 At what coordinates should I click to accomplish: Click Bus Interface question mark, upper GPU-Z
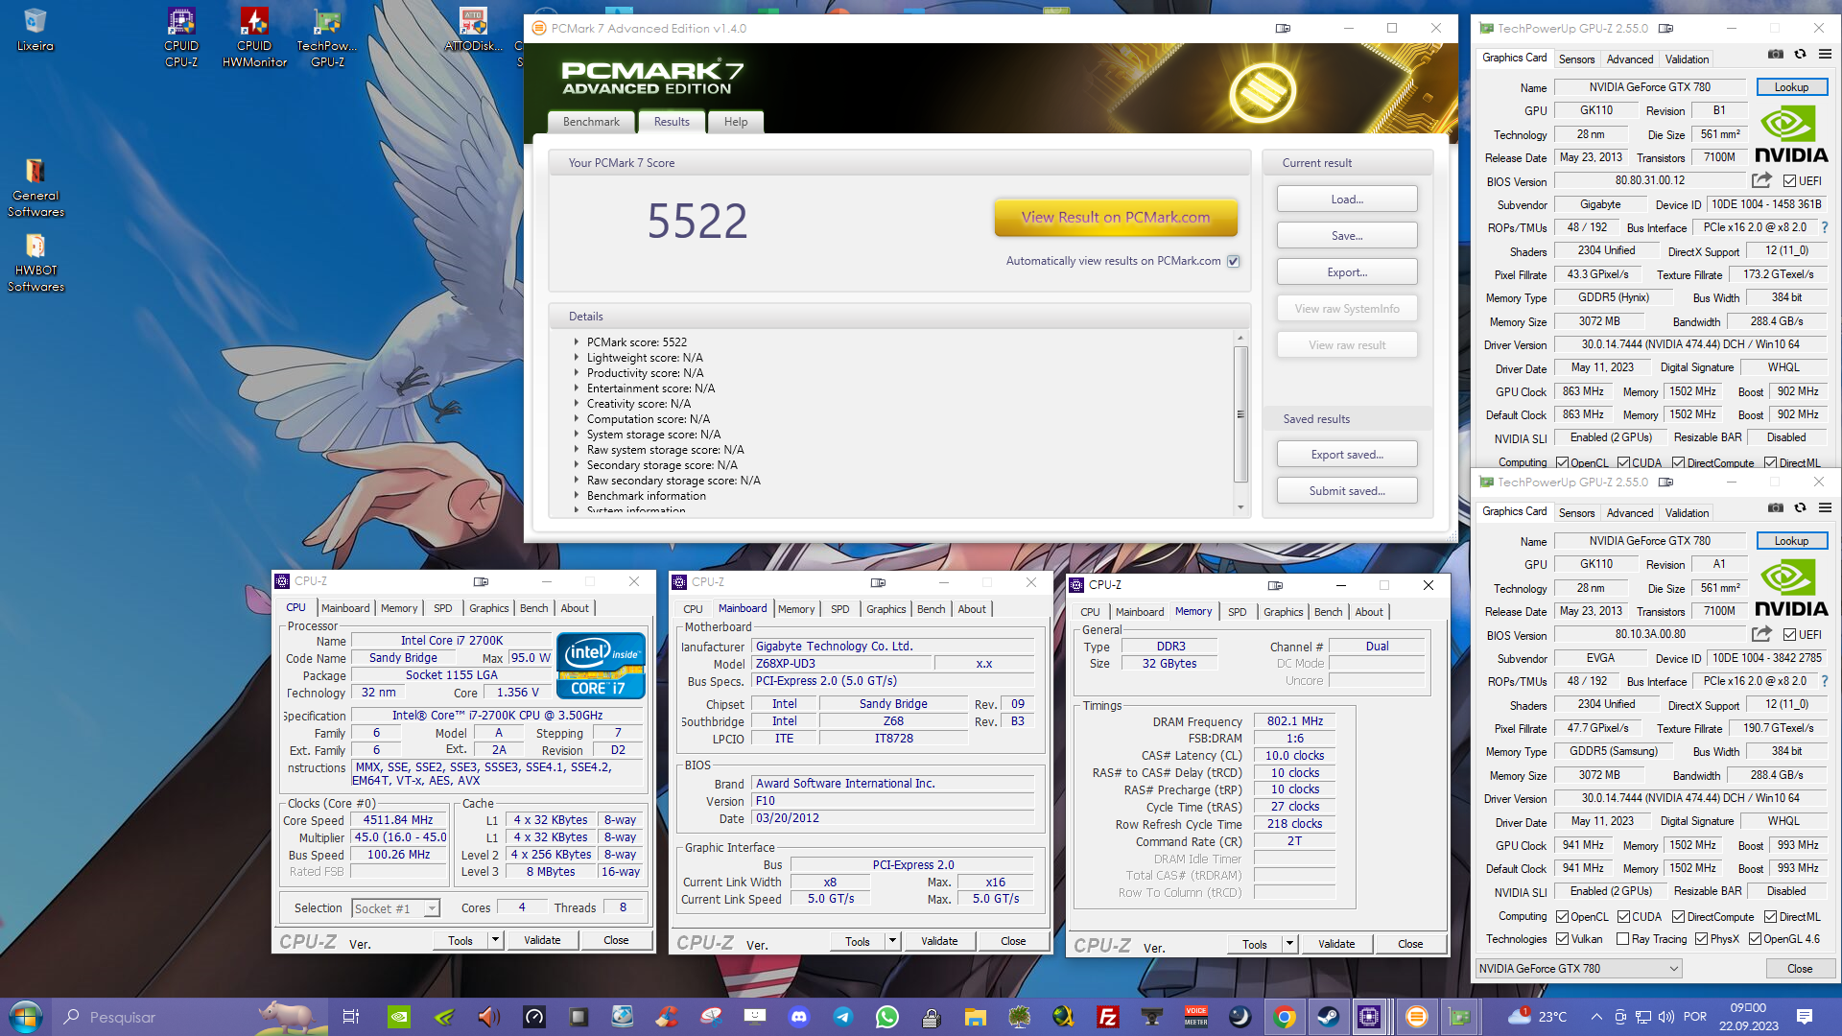point(1825,227)
